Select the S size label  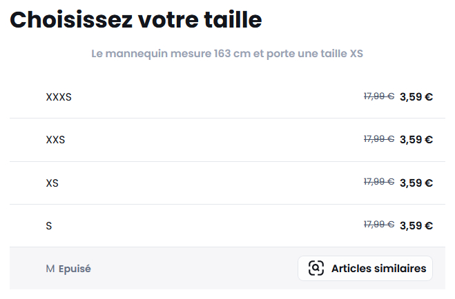pyautogui.click(x=49, y=226)
